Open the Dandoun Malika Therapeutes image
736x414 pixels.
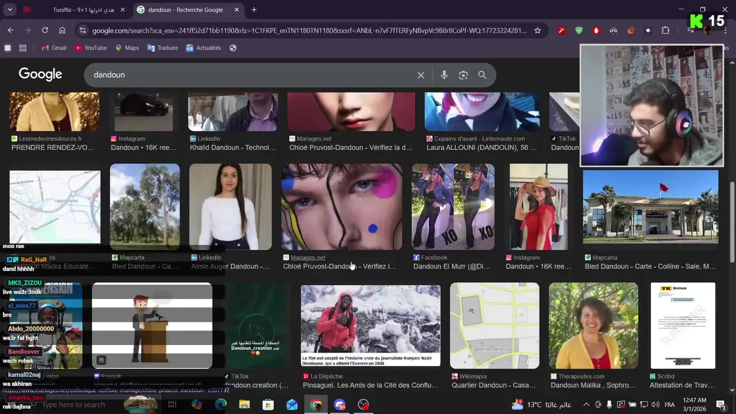pyautogui.click(x=593, y=325)
